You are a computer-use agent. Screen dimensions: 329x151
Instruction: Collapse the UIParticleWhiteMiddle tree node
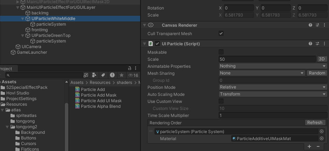[23, 19]
